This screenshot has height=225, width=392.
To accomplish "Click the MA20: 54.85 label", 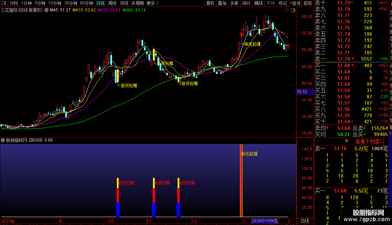I will click(109, 10).
